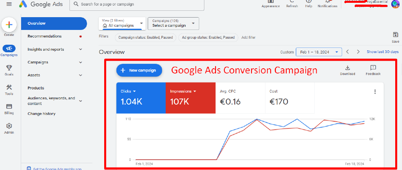Go to the next date range
Screen dimensions: 402x170
(x=358, y=52)
